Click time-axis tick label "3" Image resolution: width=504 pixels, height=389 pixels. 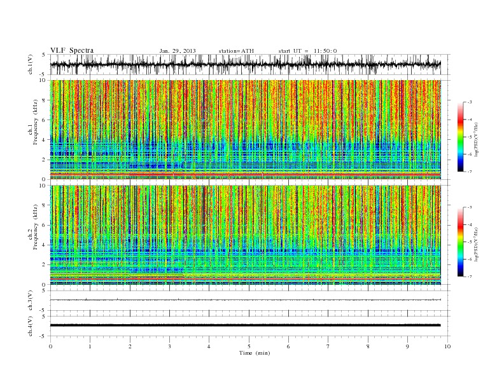click(x=169, y=346)
